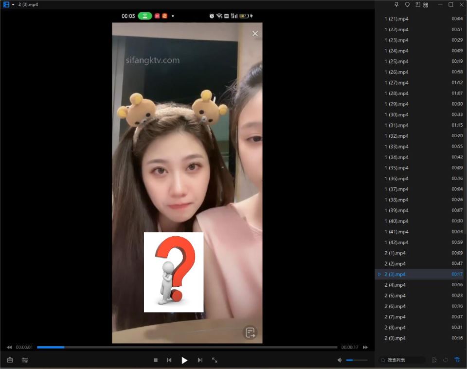Play the current video
Viewport: 467px width, 369px height.
pyautogui.click(x=184, y=360)
